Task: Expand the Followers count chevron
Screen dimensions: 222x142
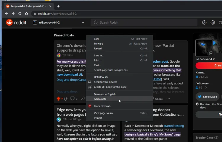Action: pos(206,88)
